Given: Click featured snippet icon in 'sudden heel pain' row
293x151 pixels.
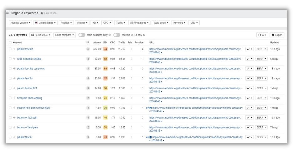Looking at the screenshot, I should pyautogui.click(x=147, y=108).
